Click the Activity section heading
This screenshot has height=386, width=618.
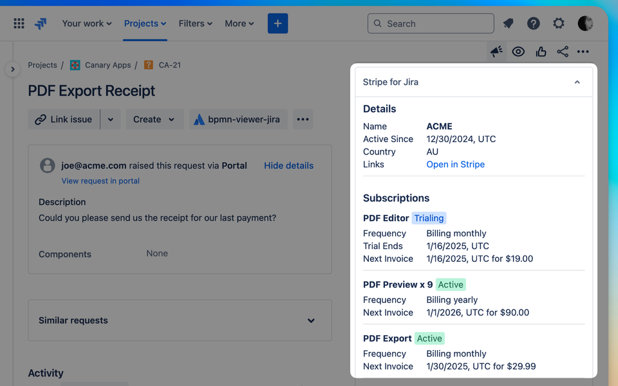46,373
